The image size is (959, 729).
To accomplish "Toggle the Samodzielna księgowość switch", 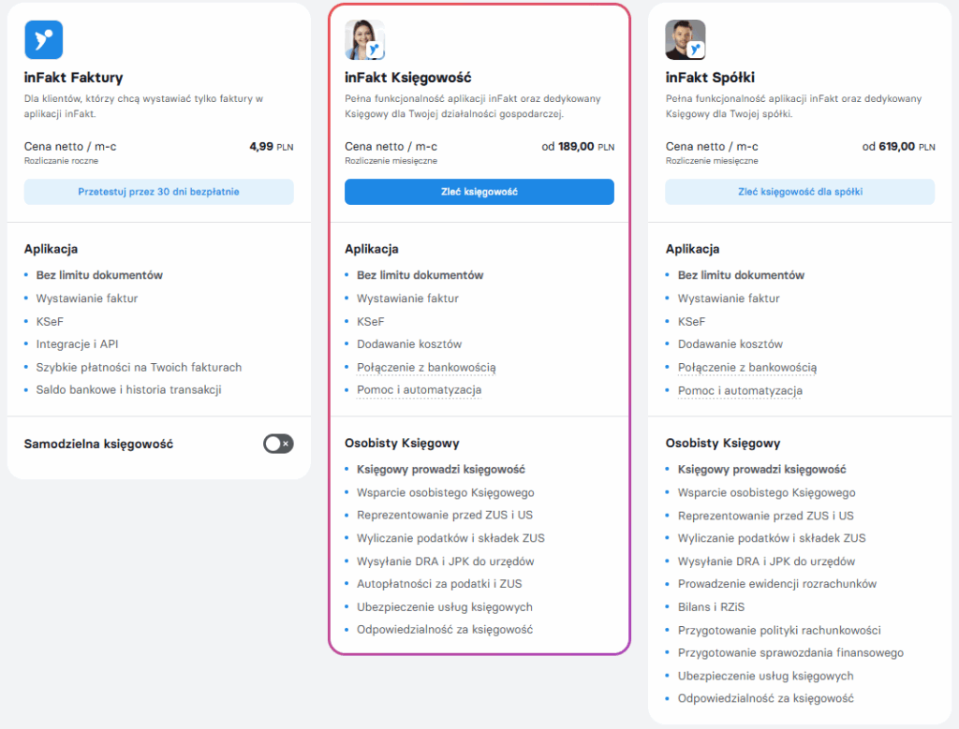I will pyautogui.click(x=278, y=444).
